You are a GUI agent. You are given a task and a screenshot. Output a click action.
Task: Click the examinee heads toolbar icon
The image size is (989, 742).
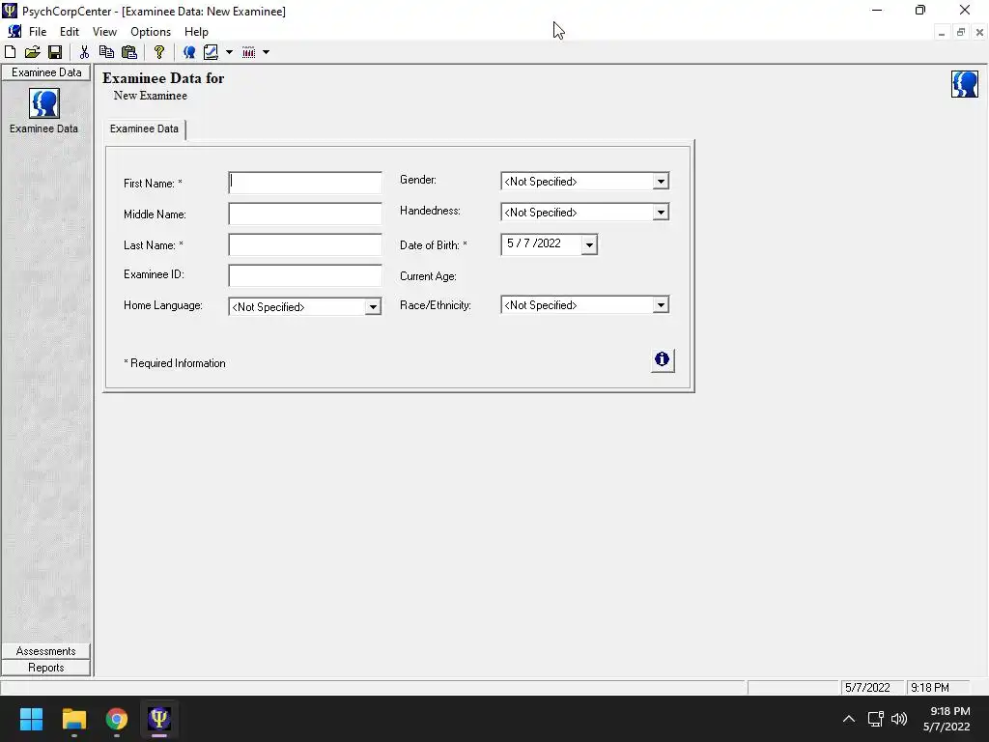[188, 52]
